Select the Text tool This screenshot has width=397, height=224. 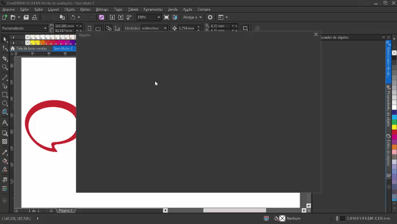click(x=5, y=123)
